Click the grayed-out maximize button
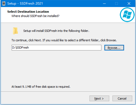 tap(117, 4)
